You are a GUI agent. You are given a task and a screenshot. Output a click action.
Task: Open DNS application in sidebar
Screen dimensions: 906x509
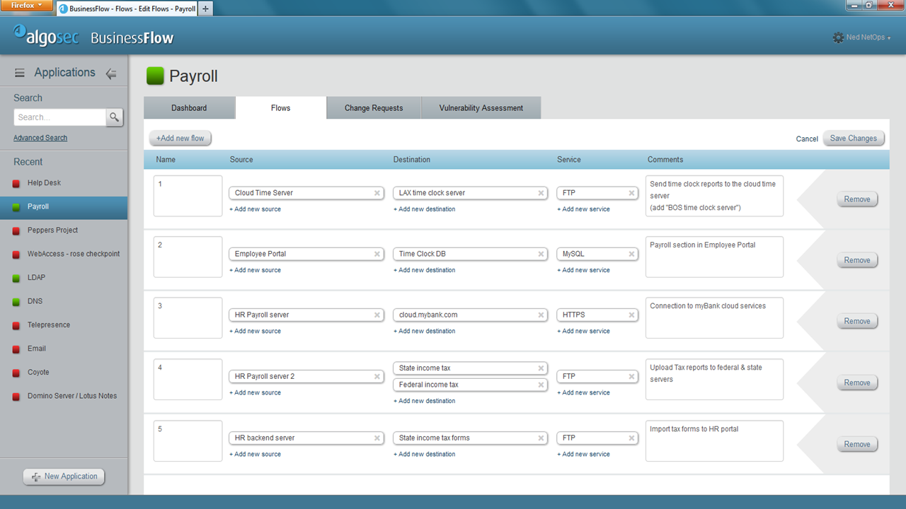[x=64, y=301]
